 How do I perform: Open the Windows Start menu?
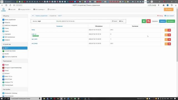point(2,99)
